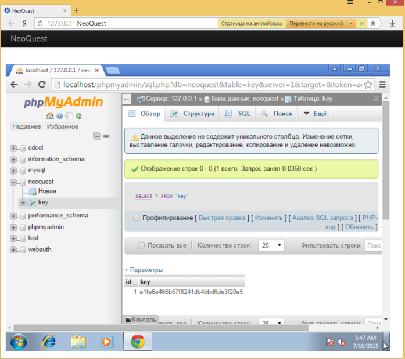Click the inner browser reload button

42,84
